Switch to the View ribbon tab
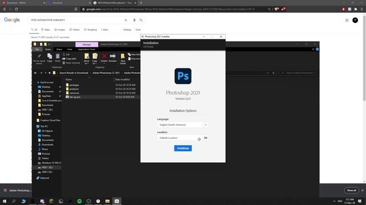Screen dimensions: 366x205 click(x=70, y=50)
